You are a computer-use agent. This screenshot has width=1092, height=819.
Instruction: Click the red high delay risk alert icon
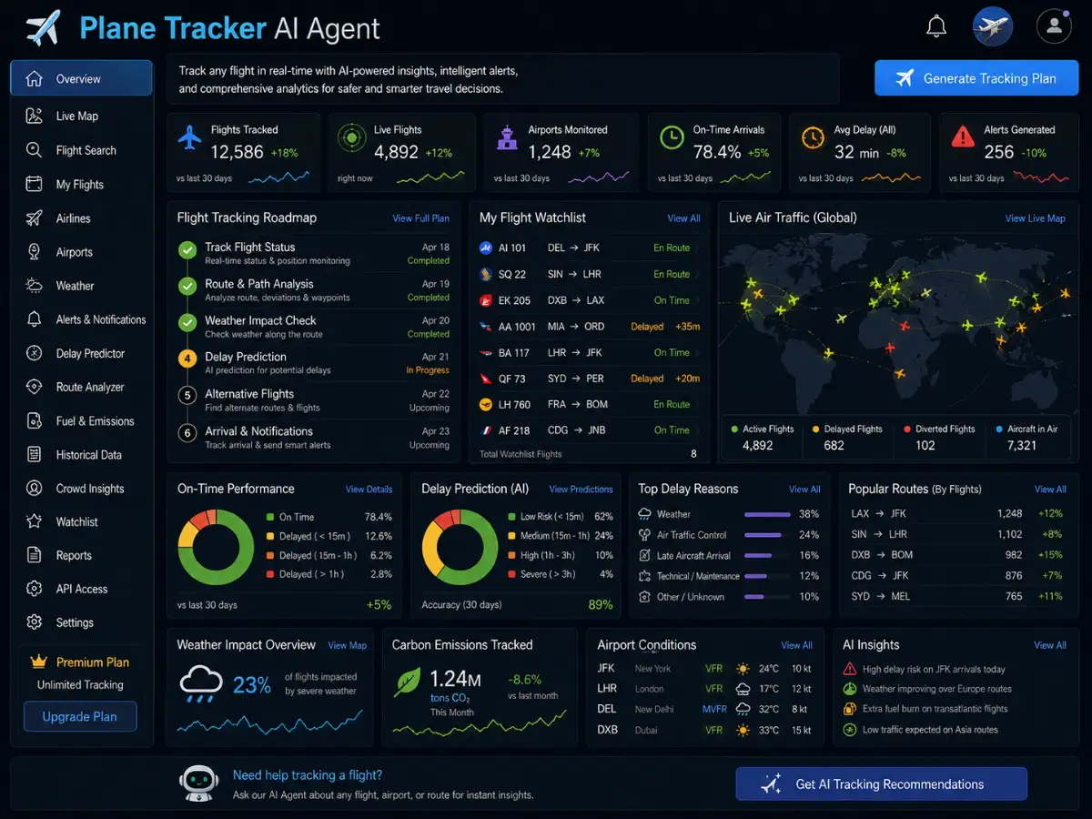point(850,669)
